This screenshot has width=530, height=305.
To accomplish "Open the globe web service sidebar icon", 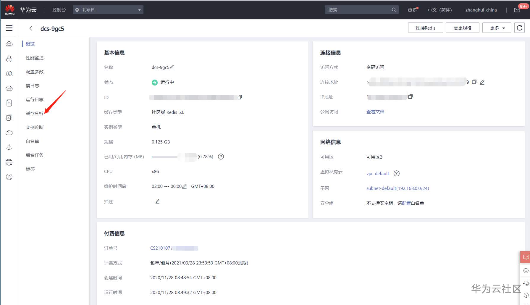I will click(x=9, y=162).
